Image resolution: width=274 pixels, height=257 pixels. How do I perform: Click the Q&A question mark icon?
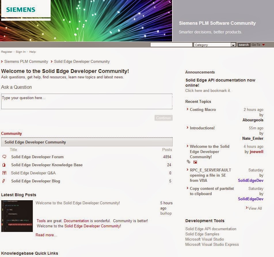coord(4,173)
